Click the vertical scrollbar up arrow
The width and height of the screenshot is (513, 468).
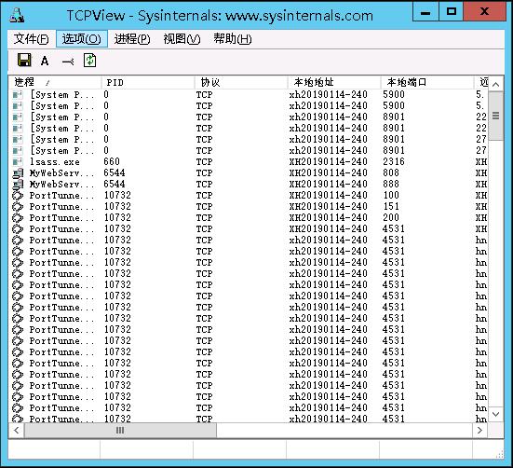(496, 85)
